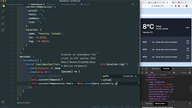
Task: Click the '1 hidden' console messages label
Action: coord(183,73)
